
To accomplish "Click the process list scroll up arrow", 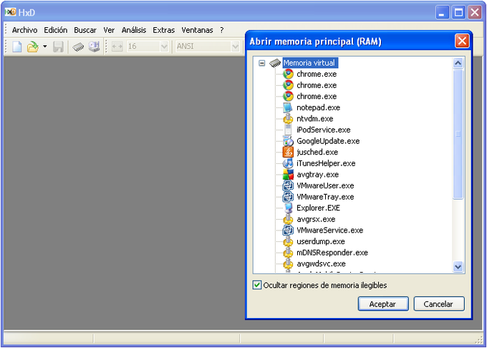I will point(458,63).
